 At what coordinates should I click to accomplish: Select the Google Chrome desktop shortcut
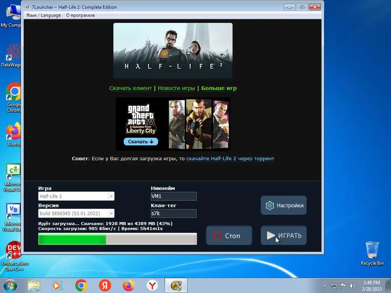point(13,98)
